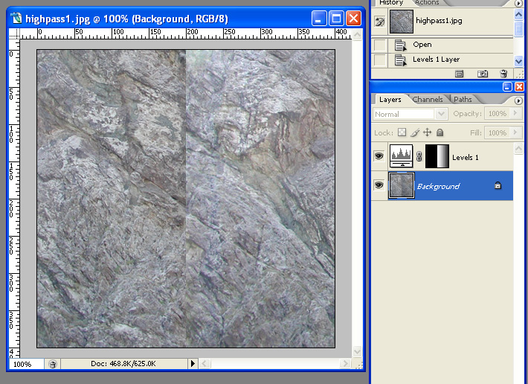Viewport: 528px width, 384px height.
Task: Click the link icon on Levels 1 layer
Action: tap(419, 157)
